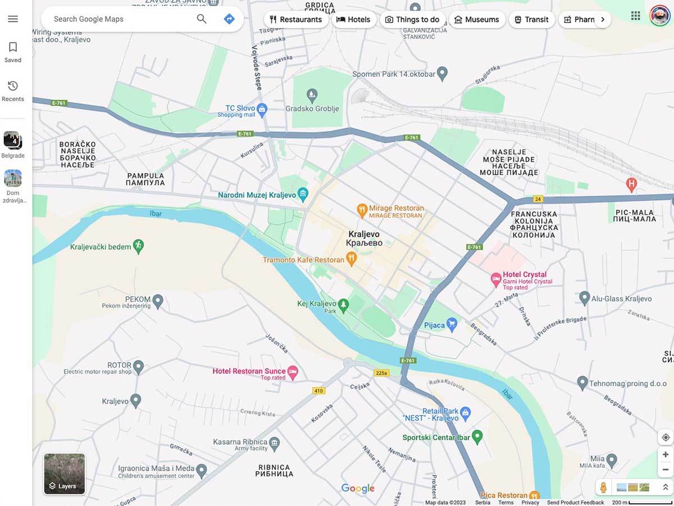Enable the My Location button
The image size is (674, 506).
(x=665, y=437)
